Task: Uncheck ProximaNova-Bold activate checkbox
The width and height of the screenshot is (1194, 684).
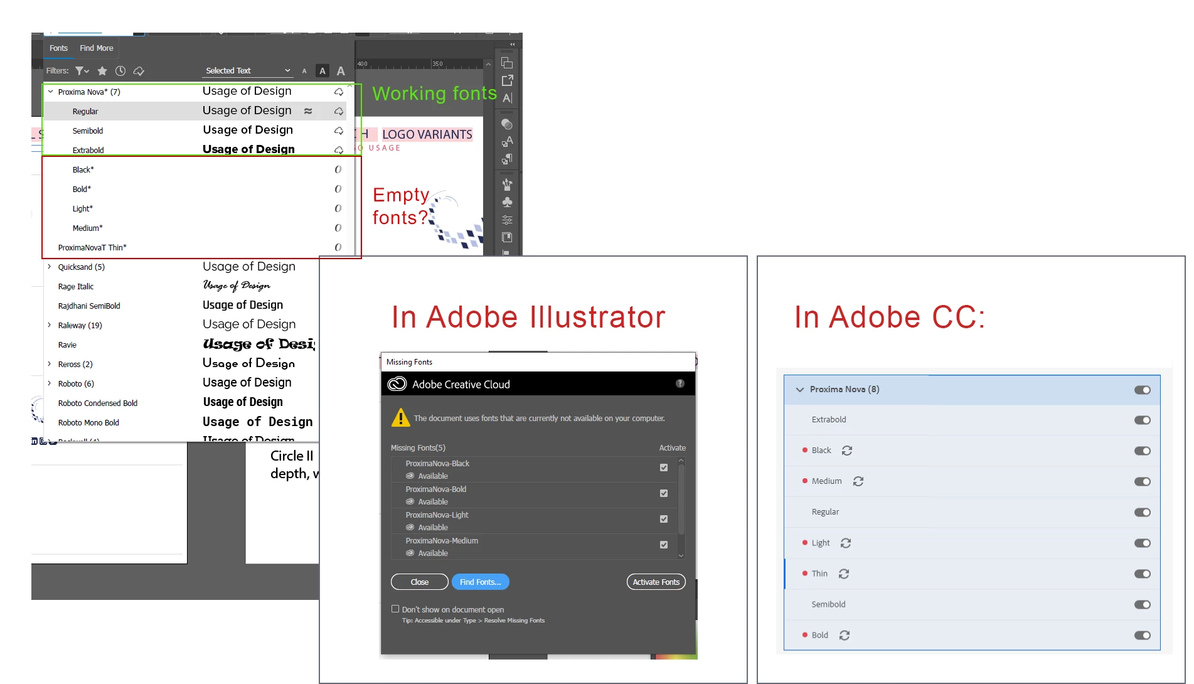Action: point(664,493)
